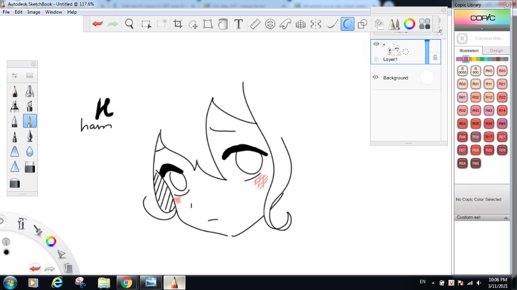Screen dimensions: 517x290
Task: Open the Help menu
Action: pyautogui.click(x=72, y=12)
